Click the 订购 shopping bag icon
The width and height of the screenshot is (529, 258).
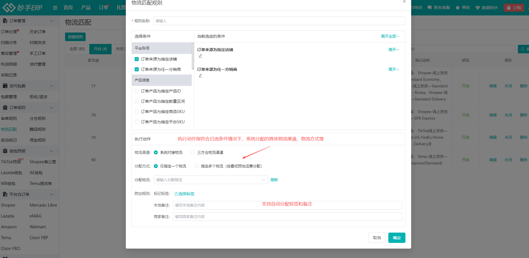tap(508, 8)
